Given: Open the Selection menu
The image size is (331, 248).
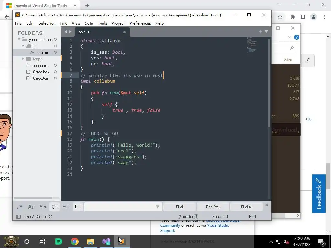Looking at the screenshot, I should [47, 23].
